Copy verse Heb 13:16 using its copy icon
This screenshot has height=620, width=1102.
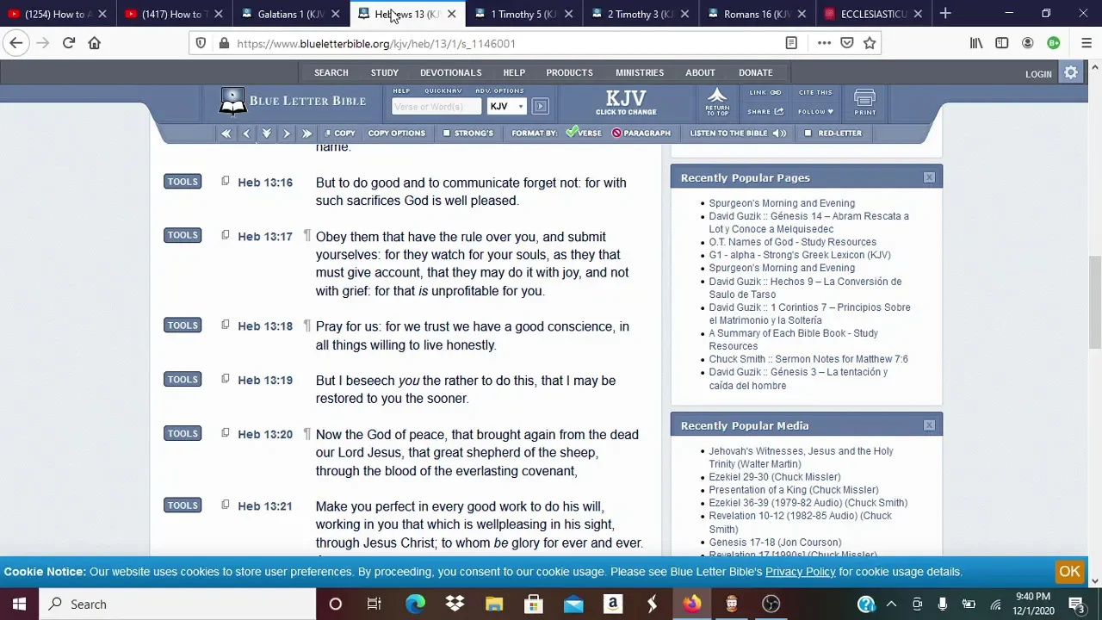click(x=226, y=182)
